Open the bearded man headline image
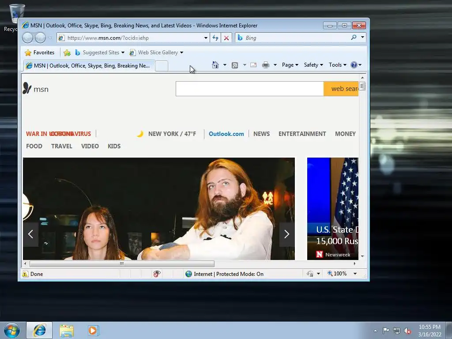Viewport: 452px width, 339px height. (159, 209)
